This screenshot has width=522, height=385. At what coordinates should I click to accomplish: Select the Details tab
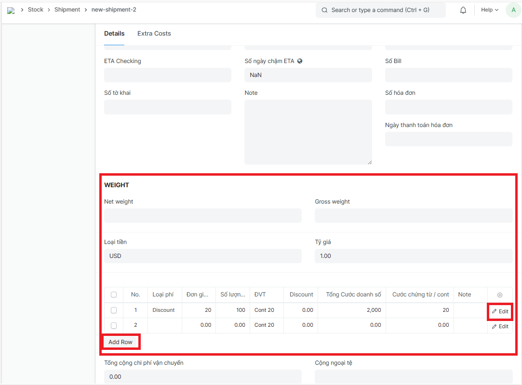tap(114, 34)
